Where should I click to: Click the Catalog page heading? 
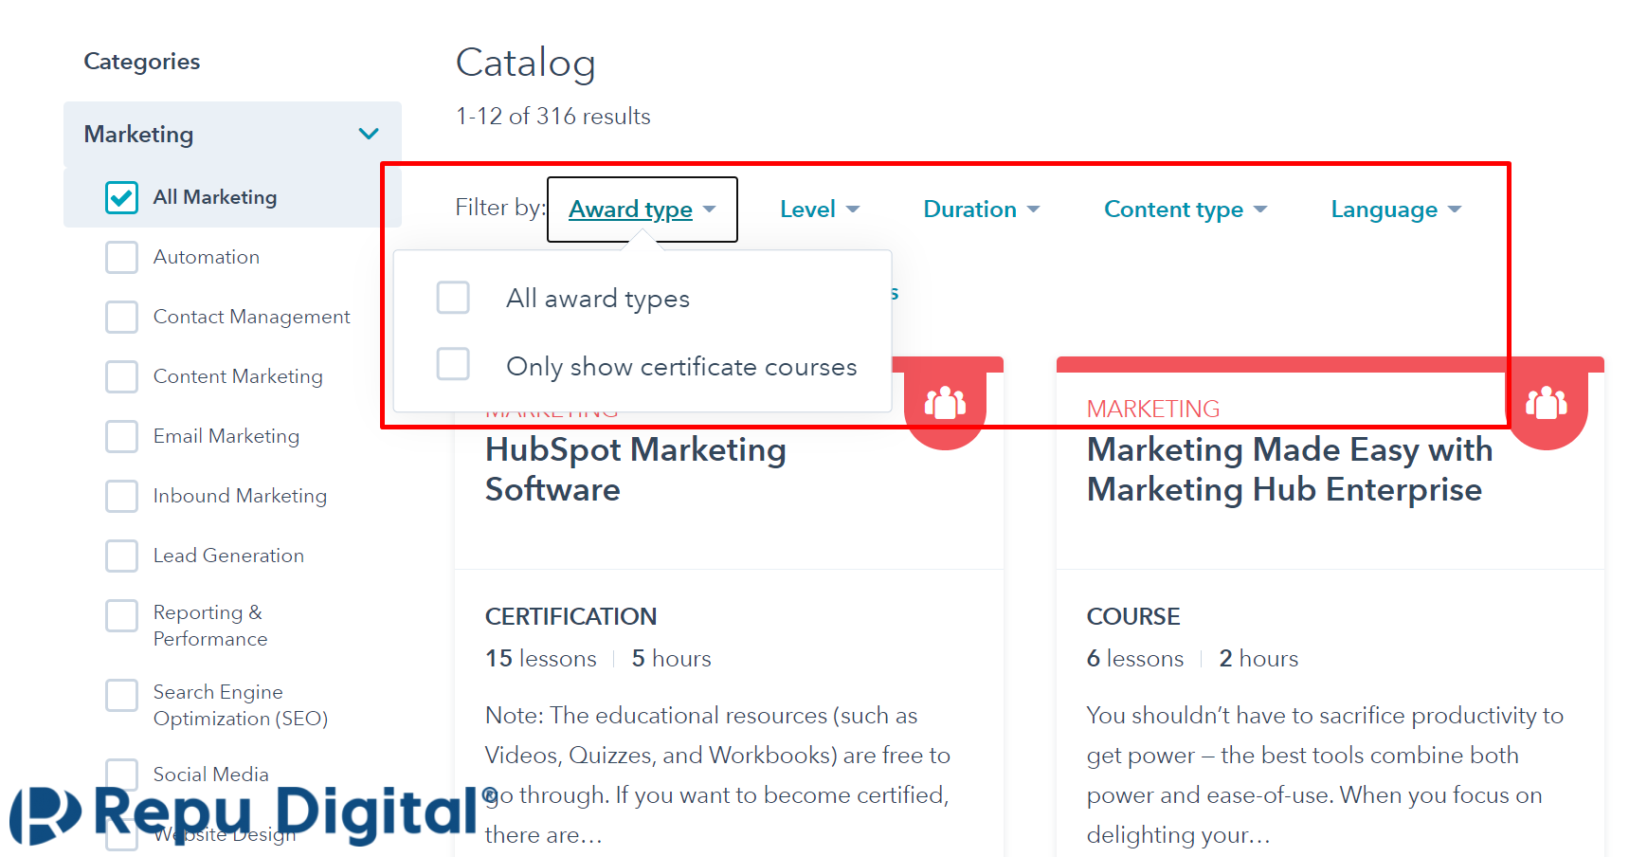click(526, 64)
